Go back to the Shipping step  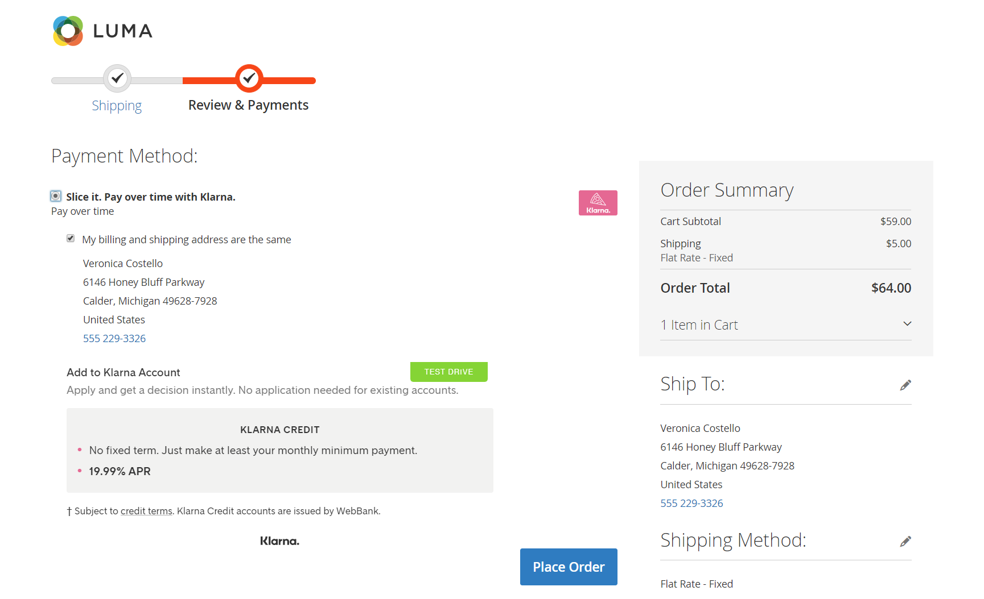pos(117,106)
